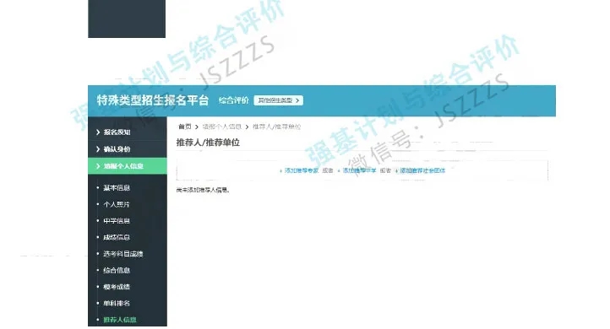Expand the 报名须知 sidebar section

coord(128,132)
